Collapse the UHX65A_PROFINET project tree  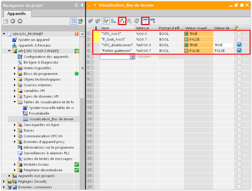(x=4, y=34)
